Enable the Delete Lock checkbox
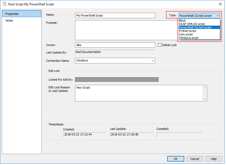Screen dimensions: 226x165 (160, 45)
